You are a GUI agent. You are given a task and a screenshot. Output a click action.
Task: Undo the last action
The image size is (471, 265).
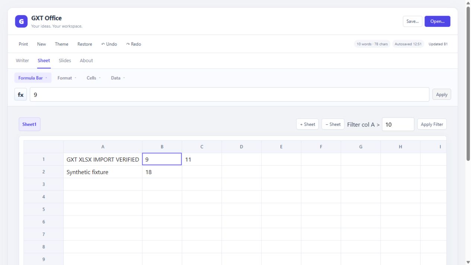[109, 44]
